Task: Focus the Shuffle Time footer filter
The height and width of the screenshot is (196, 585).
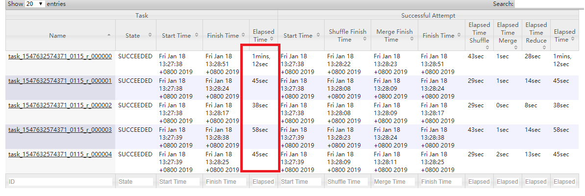Action: (348, 182)
